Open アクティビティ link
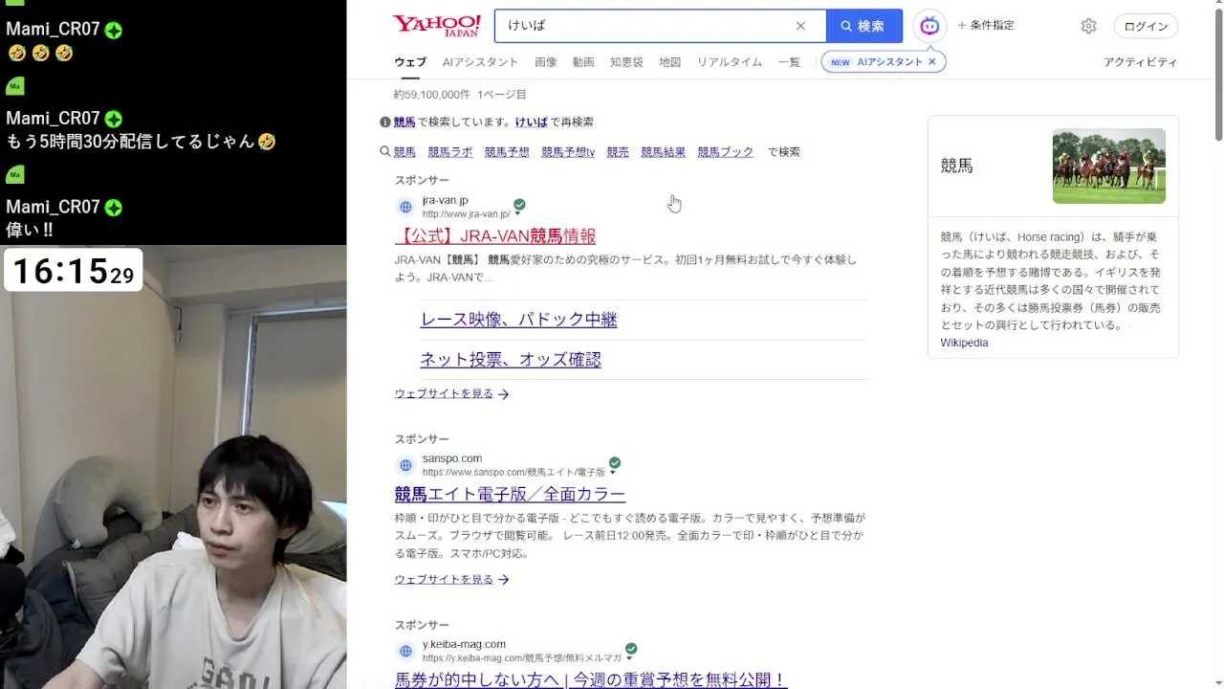 point(1140,62)
